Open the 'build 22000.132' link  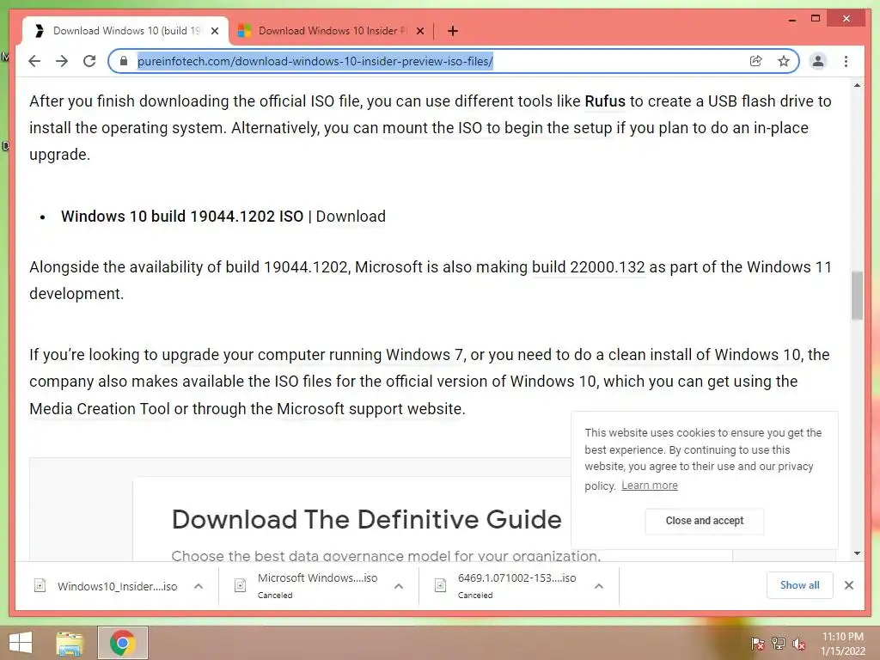pyautogui.click(x=588, y=267)
